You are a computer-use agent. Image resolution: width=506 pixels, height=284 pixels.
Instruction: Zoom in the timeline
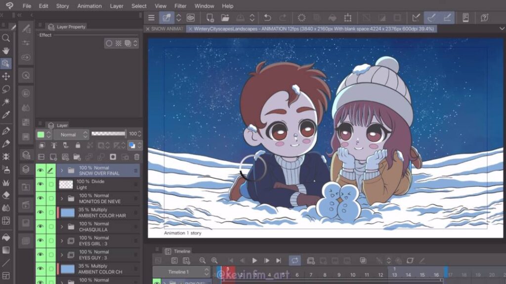pos(214,260)
